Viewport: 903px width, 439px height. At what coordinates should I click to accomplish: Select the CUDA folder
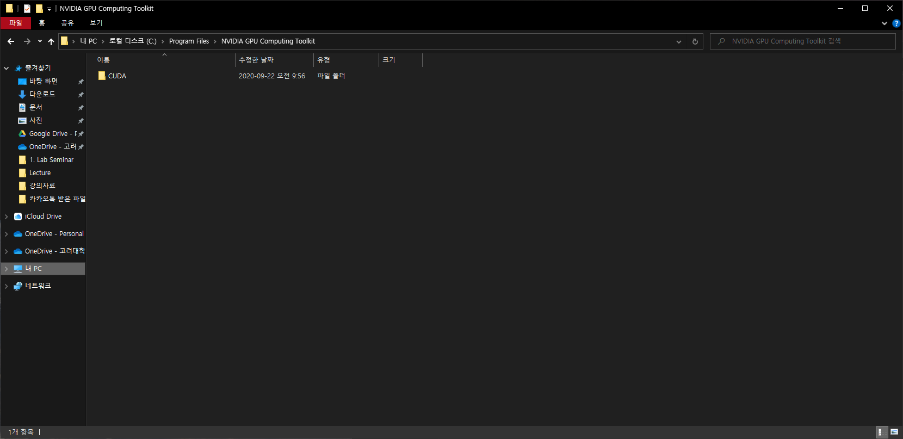coord(117,76)
